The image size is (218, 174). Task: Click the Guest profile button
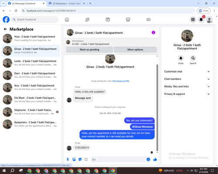pyautogui.click(x=204, y=11)
